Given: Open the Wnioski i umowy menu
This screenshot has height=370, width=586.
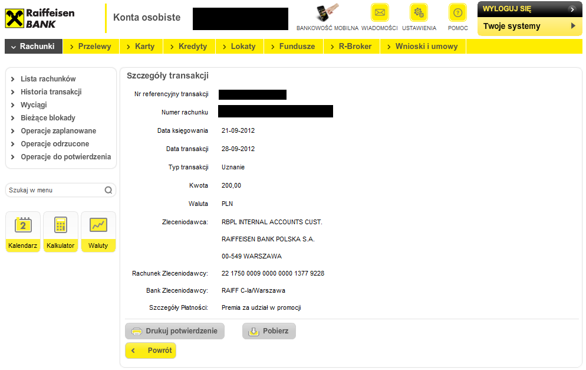Looking at the screenshot, I should (x=423, y=47).
